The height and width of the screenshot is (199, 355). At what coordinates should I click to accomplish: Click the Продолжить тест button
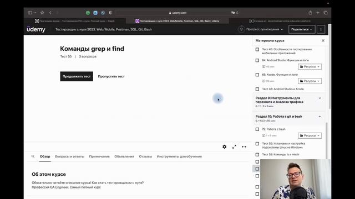click(77, 76)
